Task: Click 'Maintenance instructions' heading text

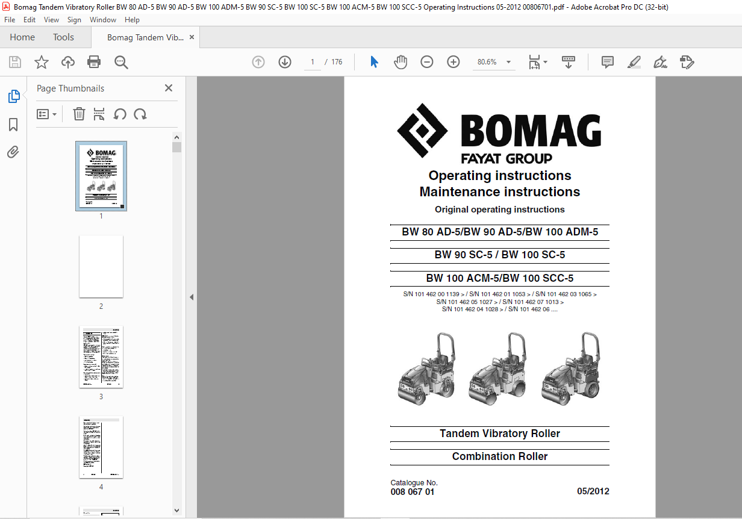Action: [500, 192]
